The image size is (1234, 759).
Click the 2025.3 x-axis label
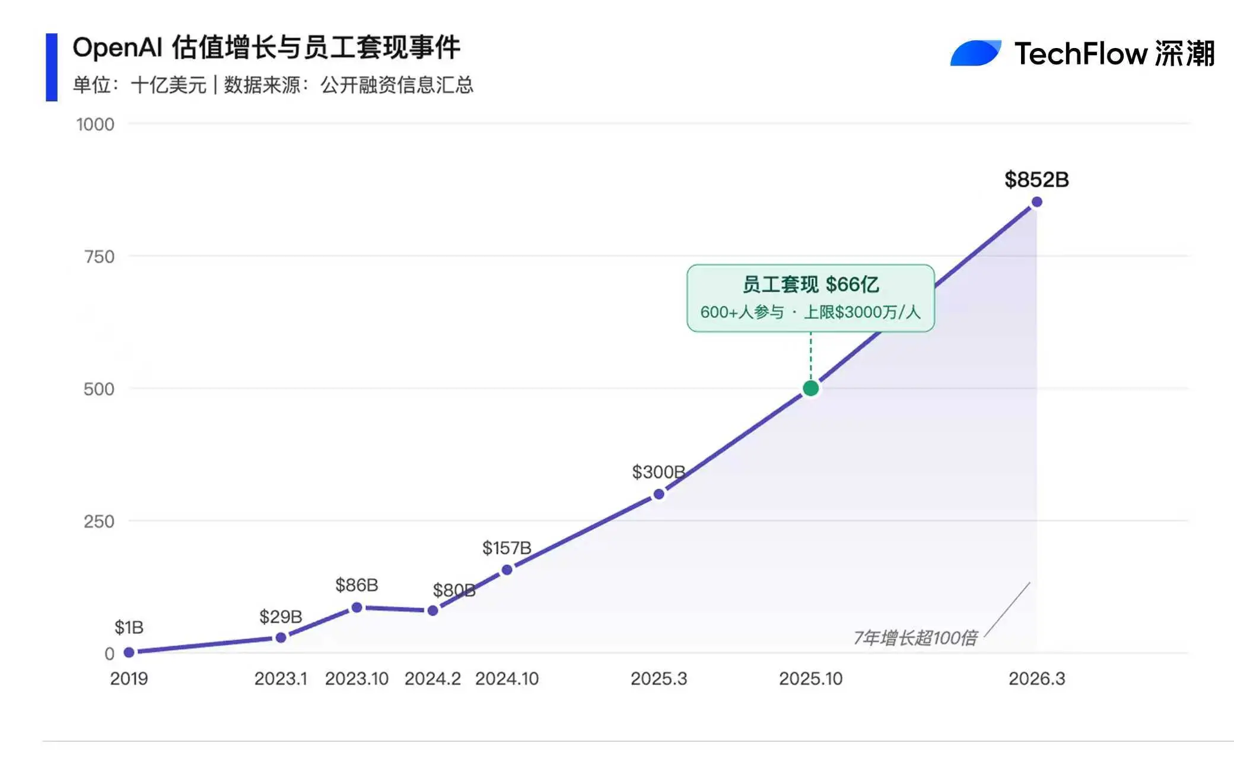pyautogui.click(x=659, y=678)
